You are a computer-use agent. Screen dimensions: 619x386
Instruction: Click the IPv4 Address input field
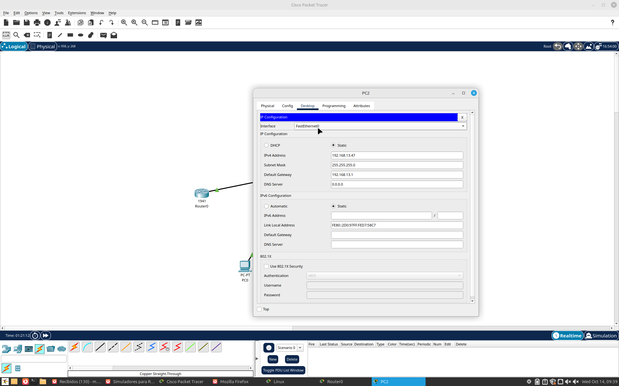click(x=397, y=155)
